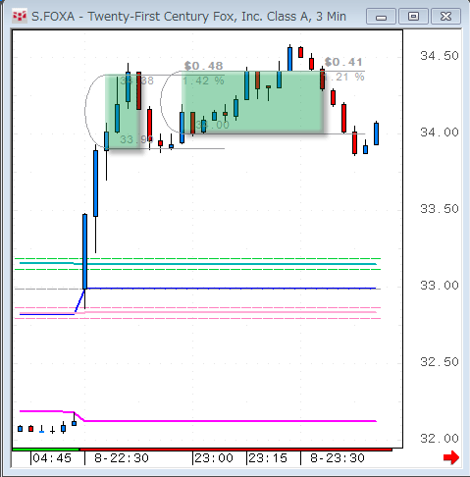Minimize the S.FOXA chart window
The image size is (470, 477).
tap(381, 17)
